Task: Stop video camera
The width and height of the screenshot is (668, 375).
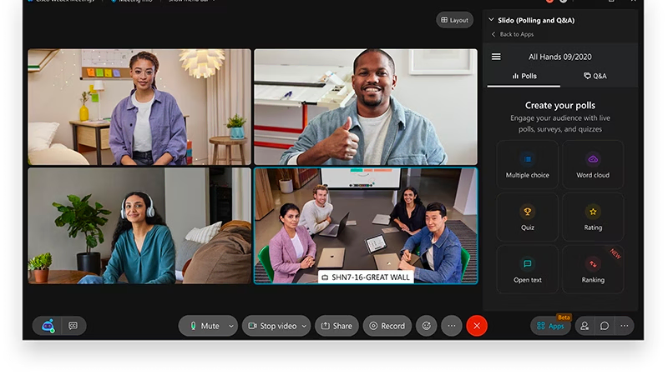Action: (x=271, y=326)
